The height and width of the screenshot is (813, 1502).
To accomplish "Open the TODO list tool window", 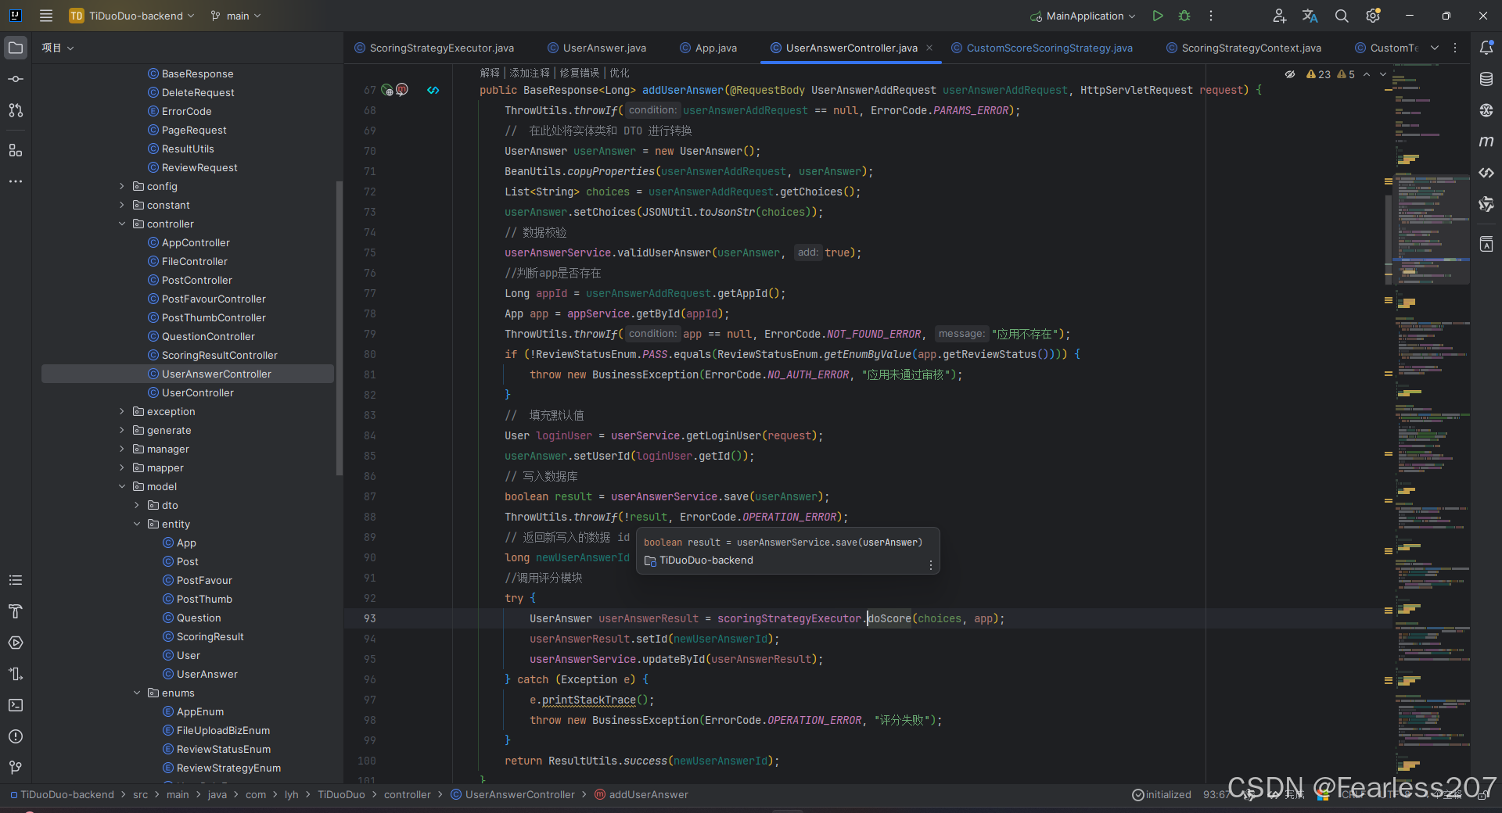I will [x=16, y=580].
